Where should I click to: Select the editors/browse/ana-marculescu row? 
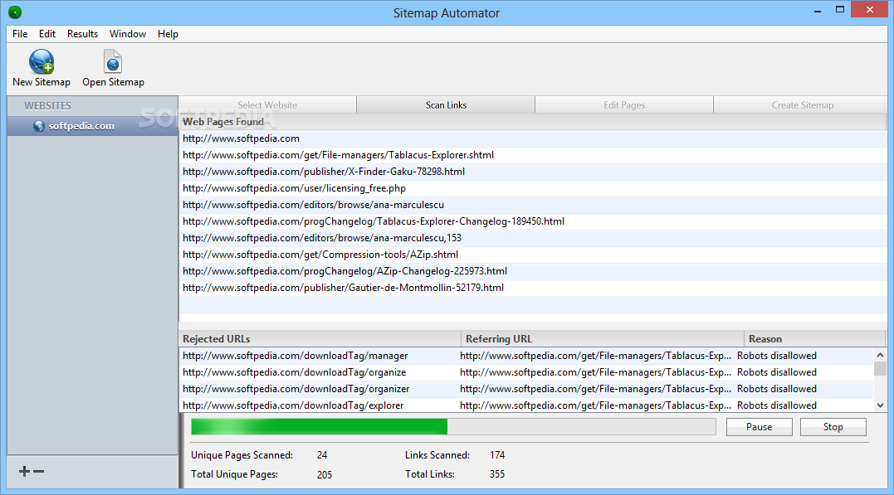coord(533,205)
